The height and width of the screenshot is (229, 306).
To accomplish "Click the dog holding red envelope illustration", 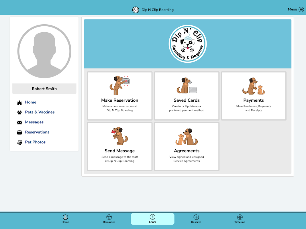I will coord(120,136).
